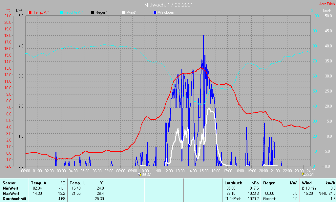Click the white Wind legend swatch
The image size is (336, 202).
tap(124, 12)
